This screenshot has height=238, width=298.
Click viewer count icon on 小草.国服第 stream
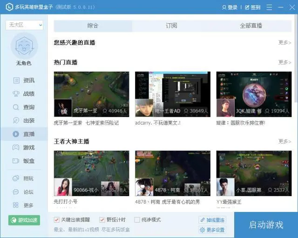270,190
